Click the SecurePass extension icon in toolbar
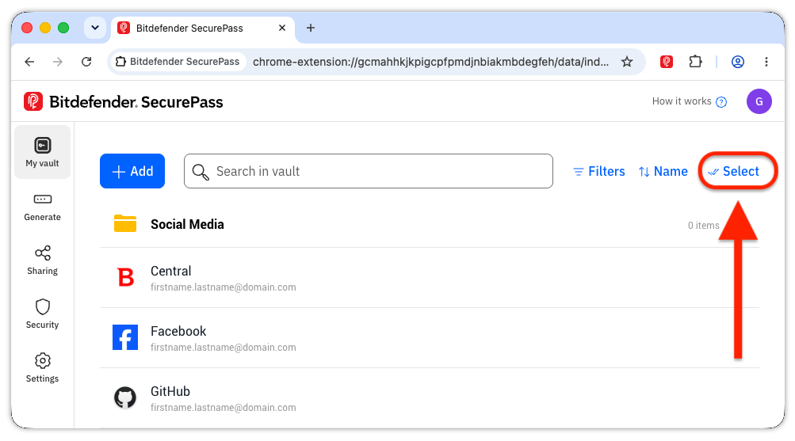The height and width of the screenshot is (441, 795). coord(667,62)
